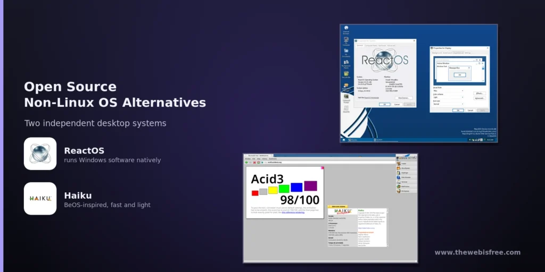Follow the reference rendering link
The height and width of the screenshot is (272, 545).
coord(293,212)
